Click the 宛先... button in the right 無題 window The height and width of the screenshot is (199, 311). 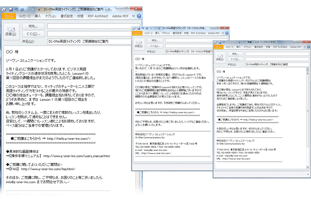[x=236, y=54]
